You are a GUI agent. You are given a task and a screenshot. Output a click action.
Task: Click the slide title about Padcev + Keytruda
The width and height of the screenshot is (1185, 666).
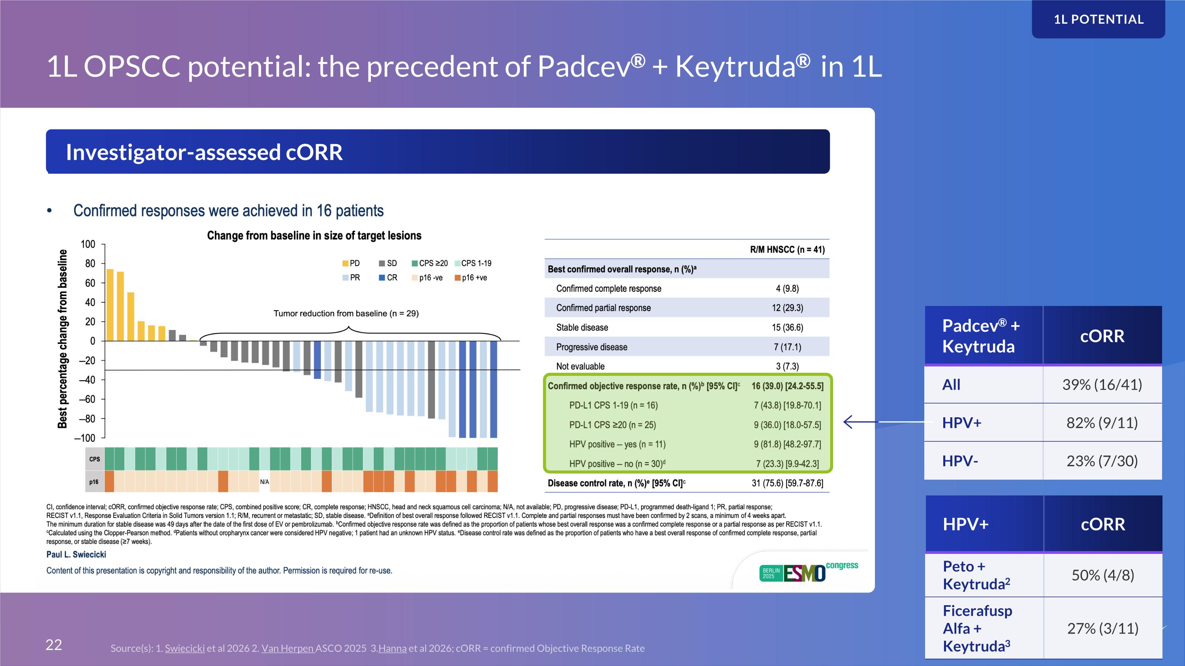pos(464,66)
